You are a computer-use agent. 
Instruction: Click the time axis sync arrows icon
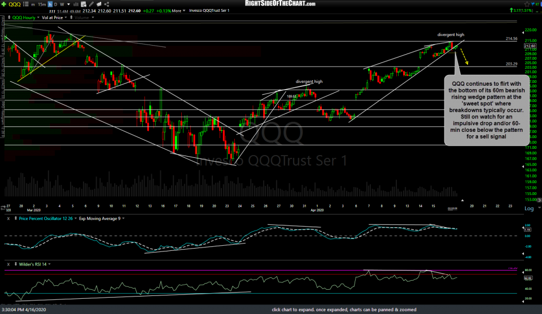(3, 208)
